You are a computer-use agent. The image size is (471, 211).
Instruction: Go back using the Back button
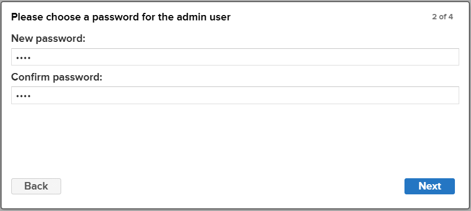[36, 186]
